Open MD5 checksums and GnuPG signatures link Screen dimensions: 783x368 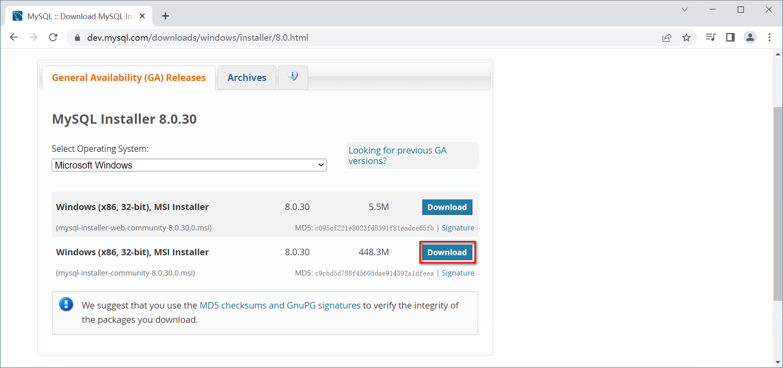tap(280, 305)
